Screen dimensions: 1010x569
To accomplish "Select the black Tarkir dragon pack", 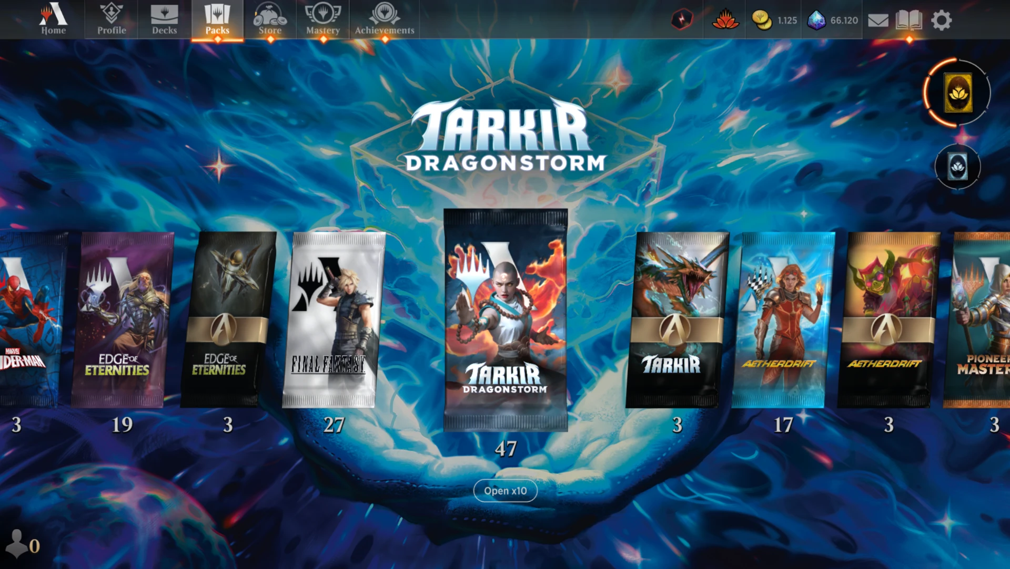I will (x=677, y=320).
